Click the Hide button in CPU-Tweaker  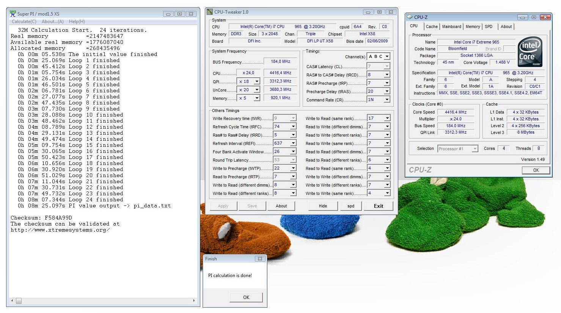click(x=323, y=206)
